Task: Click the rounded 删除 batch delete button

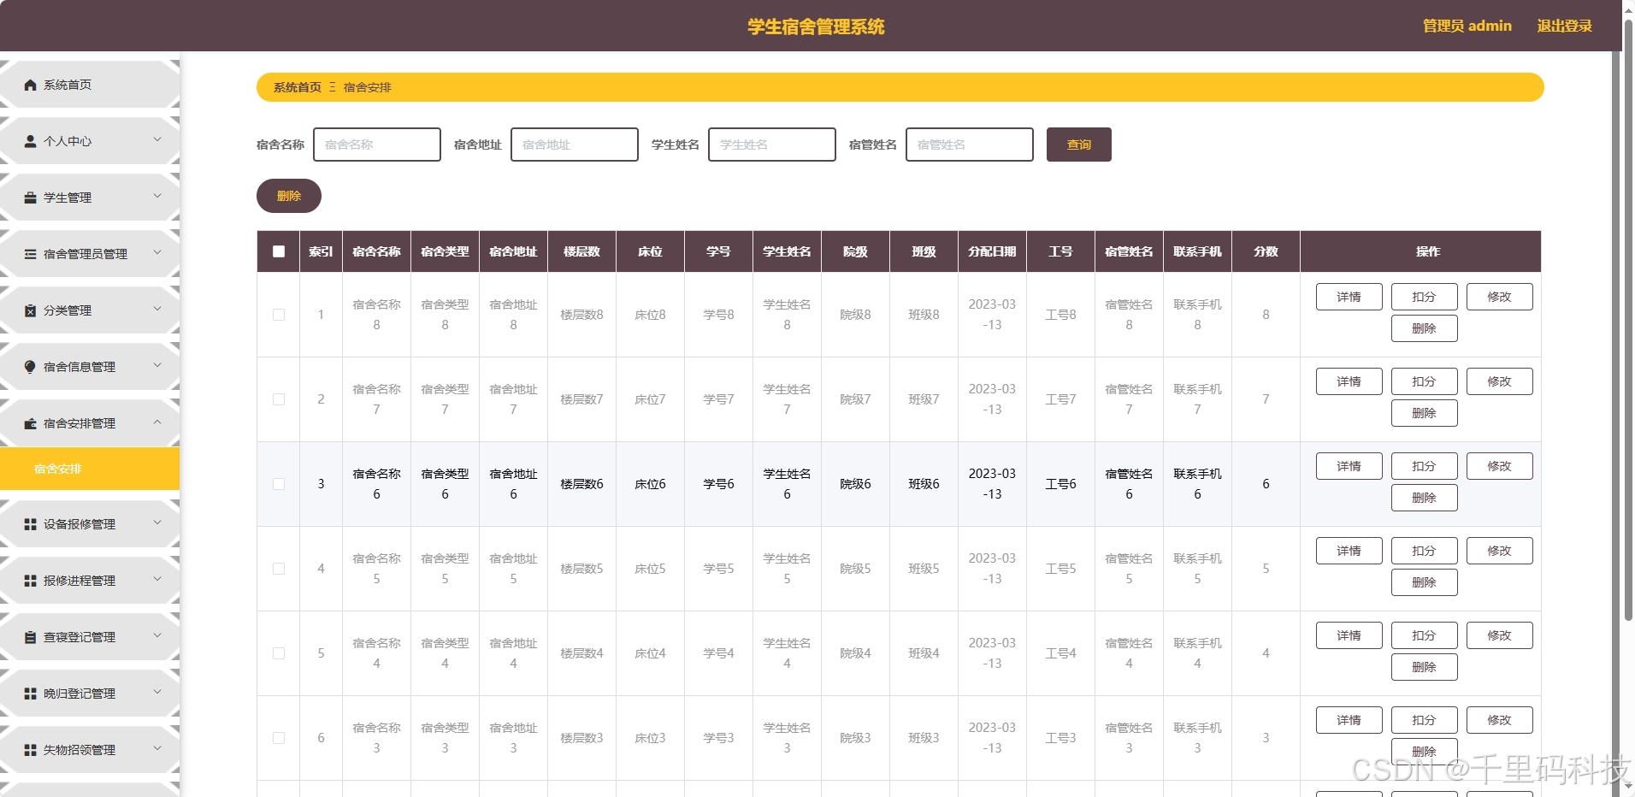Action: coord(289,196)
